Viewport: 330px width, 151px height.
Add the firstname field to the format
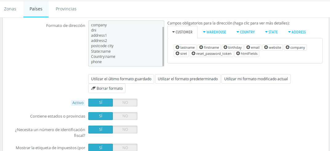[209, 47]
